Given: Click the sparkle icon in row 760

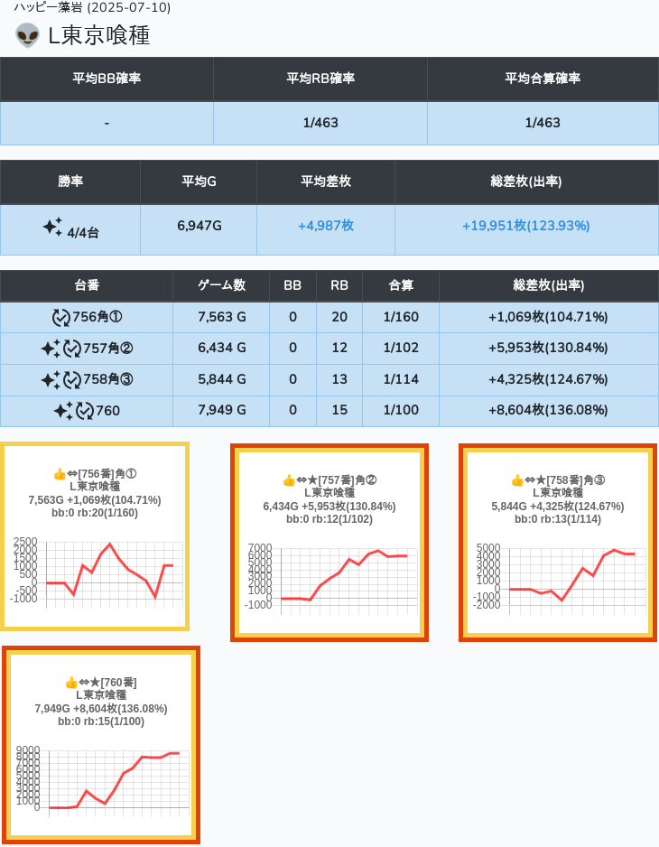Looking at the screenshot, I should [x=63, y=411].
